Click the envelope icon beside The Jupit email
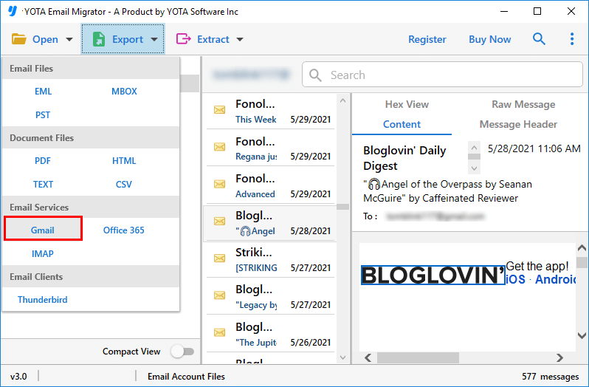The height and width of the screenshot is (387, 589). pos(219,332)
